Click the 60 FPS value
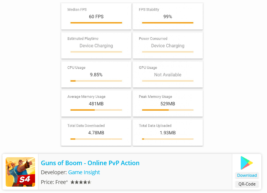Viewport: 267px width, 193px height. pos(96,17)
